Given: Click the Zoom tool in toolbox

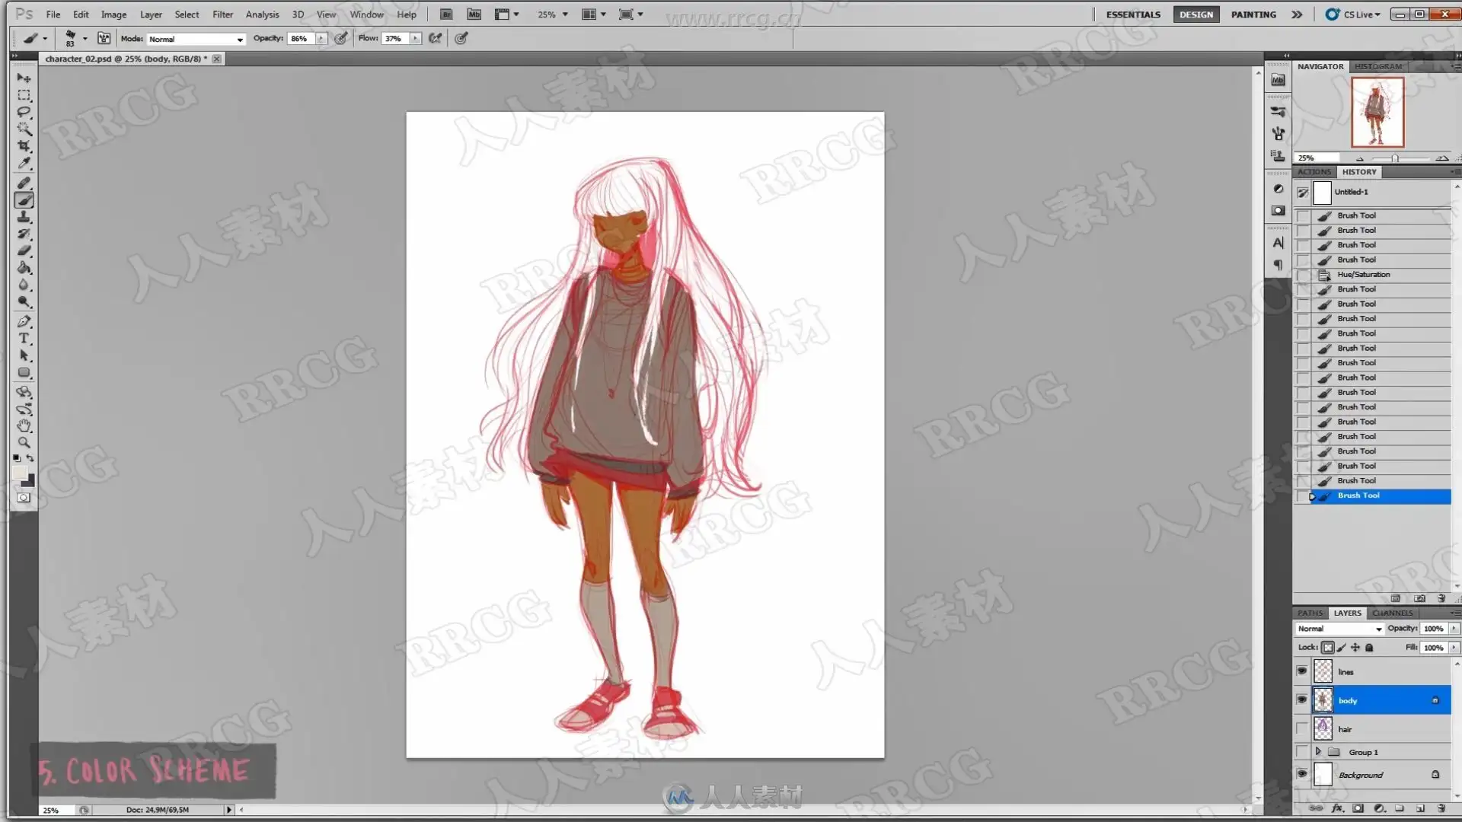Looking at the screenshot, I should 24,442.
